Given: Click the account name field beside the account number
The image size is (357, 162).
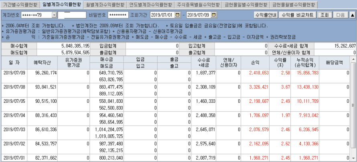Looking at the screenshot, I should point(72,15).
